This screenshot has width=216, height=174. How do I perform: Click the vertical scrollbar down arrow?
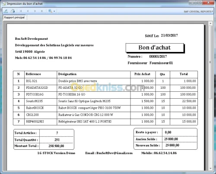click(x=210, y=168)
